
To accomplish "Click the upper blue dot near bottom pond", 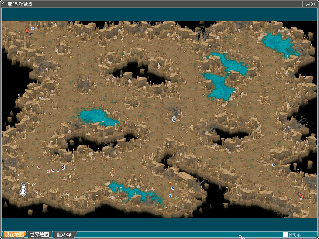I will click(173, 188).
